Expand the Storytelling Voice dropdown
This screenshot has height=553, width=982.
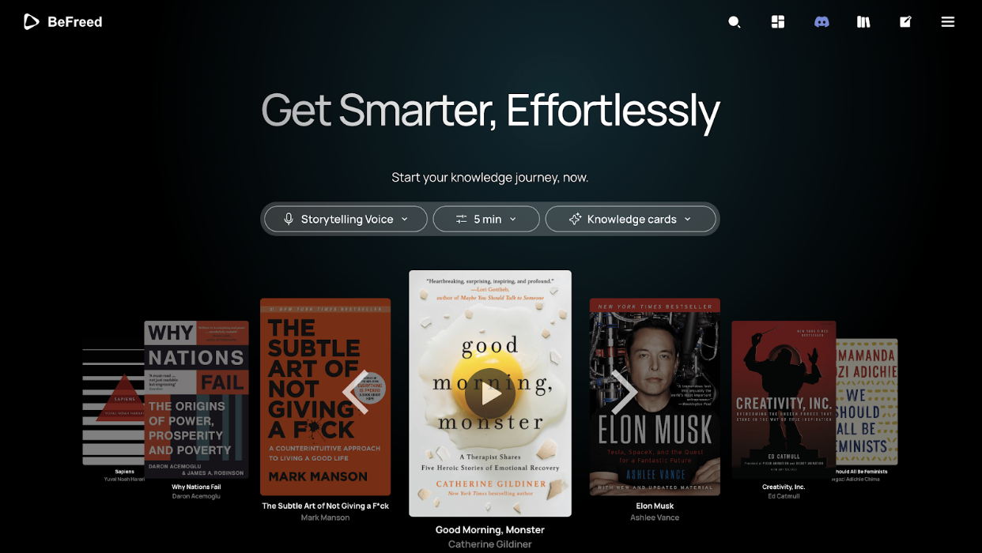pyautogui.click(x=346, y=219)
